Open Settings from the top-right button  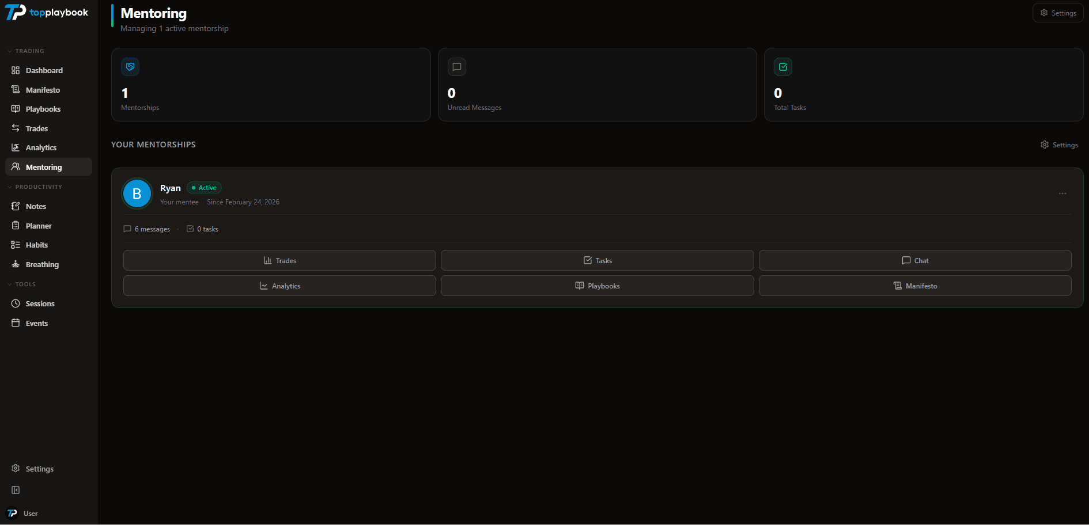1058,13
